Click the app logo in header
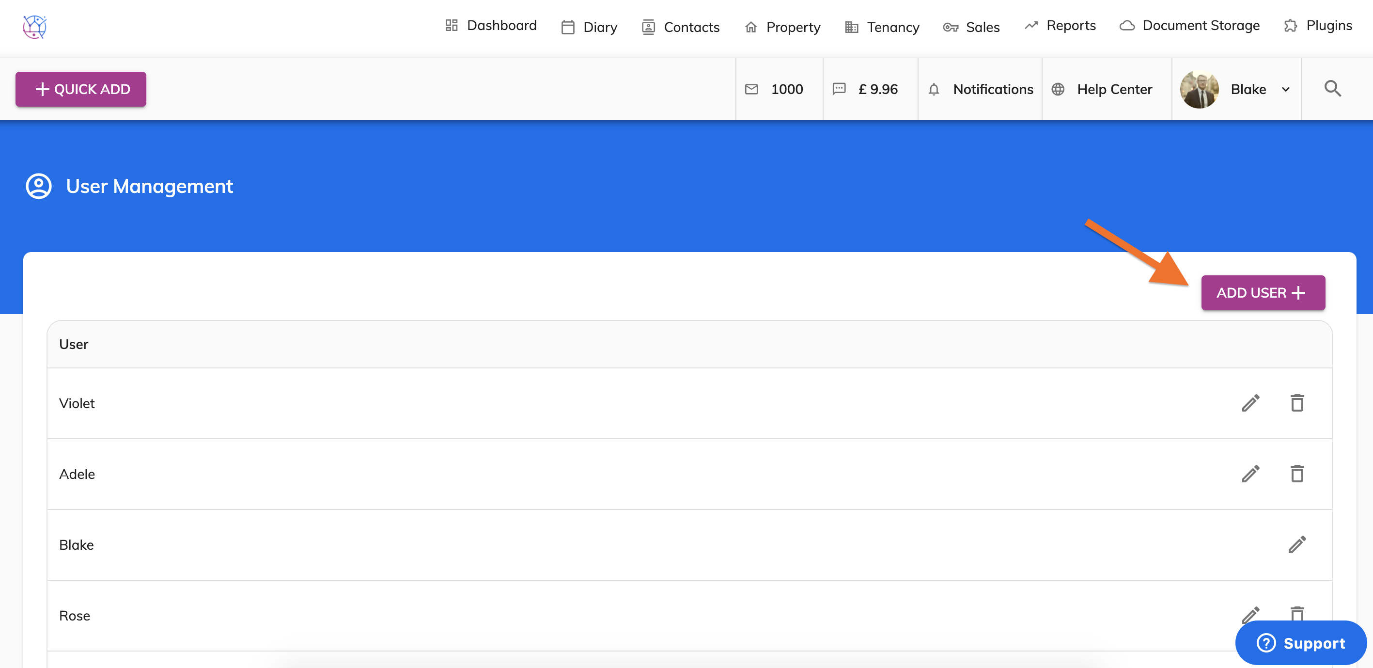 coord(35,26)
